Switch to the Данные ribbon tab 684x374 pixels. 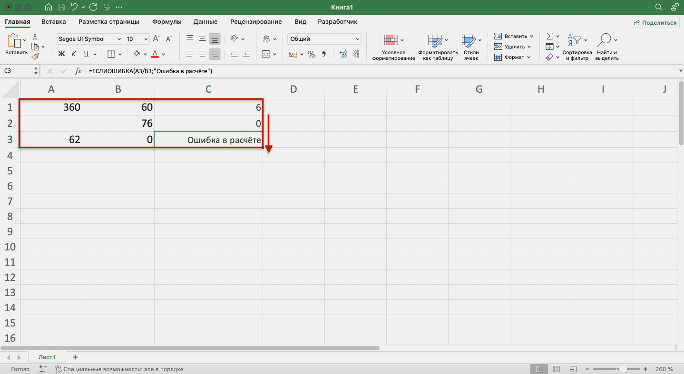pyautogui.click(x=205, y=22)
